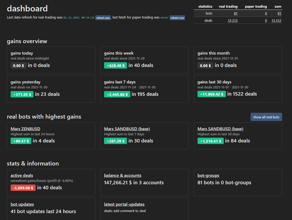Click the real bots with highest gains heading
Image resolution: width=292 pixels, height=220 pixels.
coord(44,116)
